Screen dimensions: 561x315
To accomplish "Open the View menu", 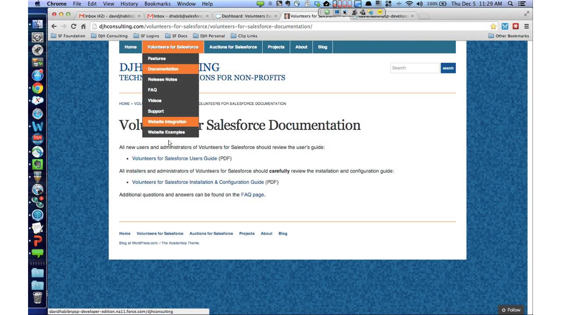I will pyautogui.click(x=108, y=3).
